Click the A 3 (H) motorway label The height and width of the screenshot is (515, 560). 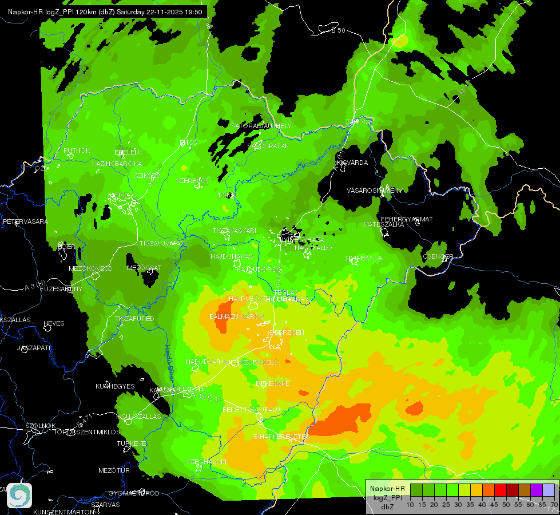point(35,286)
